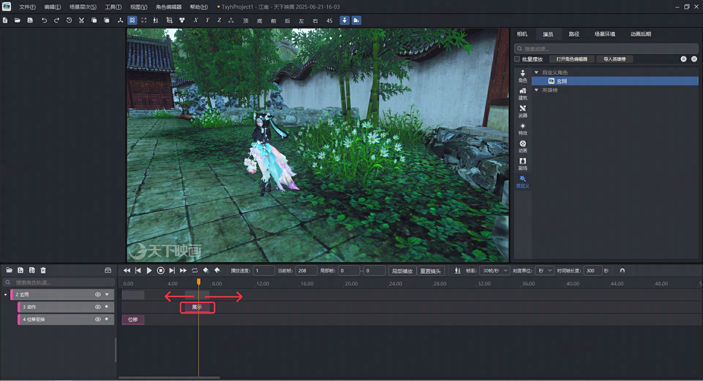Open the 文件(F) menu
The width and height of the screenshot is (703, 381).
tap(27, 7)
